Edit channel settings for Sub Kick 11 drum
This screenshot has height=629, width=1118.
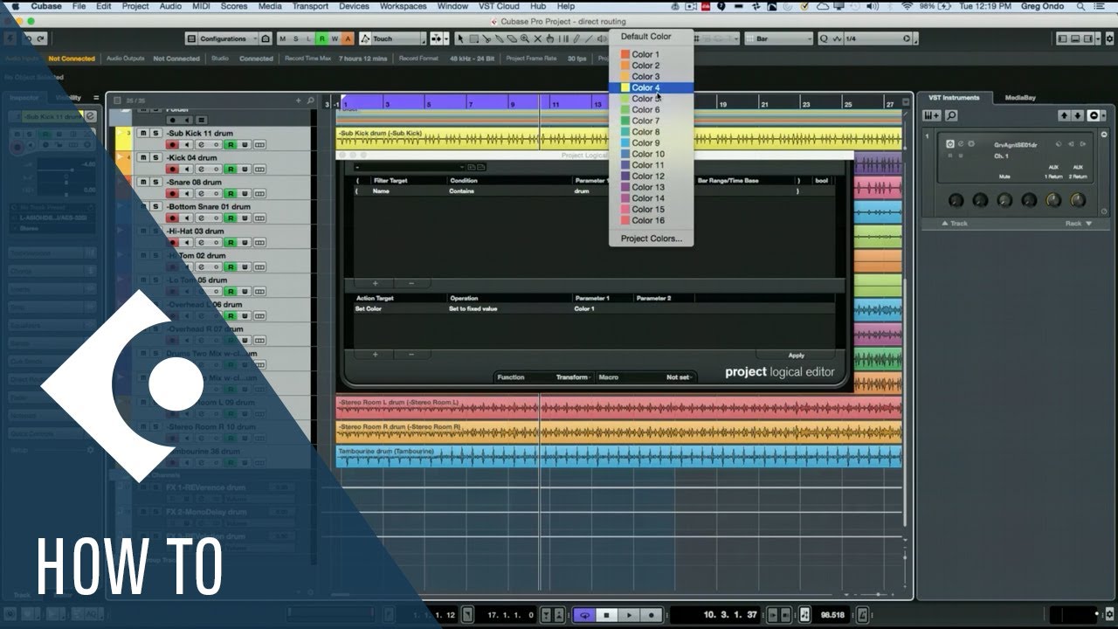[x=200, y=144]
